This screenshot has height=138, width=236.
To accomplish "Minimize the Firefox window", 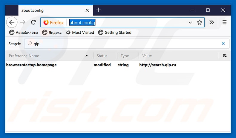I will pos(192,10).
